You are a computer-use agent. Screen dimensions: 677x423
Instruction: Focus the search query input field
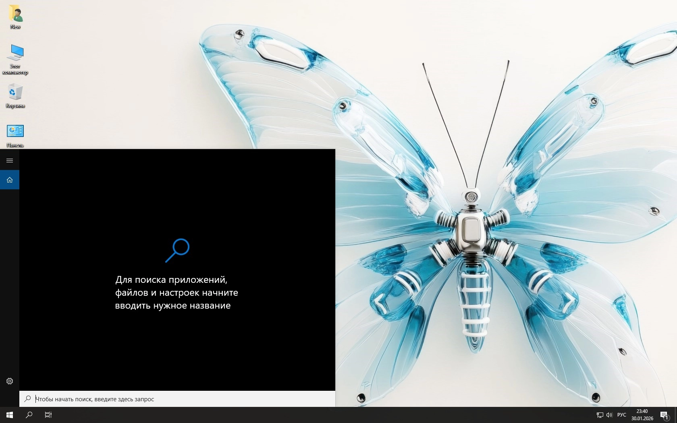[181, 399]
